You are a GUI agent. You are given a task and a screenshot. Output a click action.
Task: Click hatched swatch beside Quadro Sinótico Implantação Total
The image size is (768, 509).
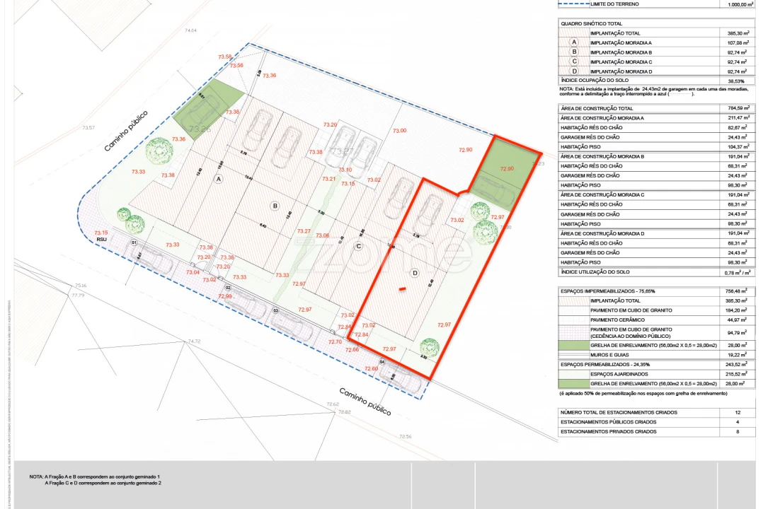573,33
